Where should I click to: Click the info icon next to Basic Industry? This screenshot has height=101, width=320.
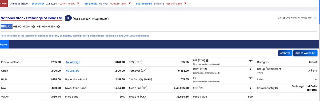pos(276,88)
